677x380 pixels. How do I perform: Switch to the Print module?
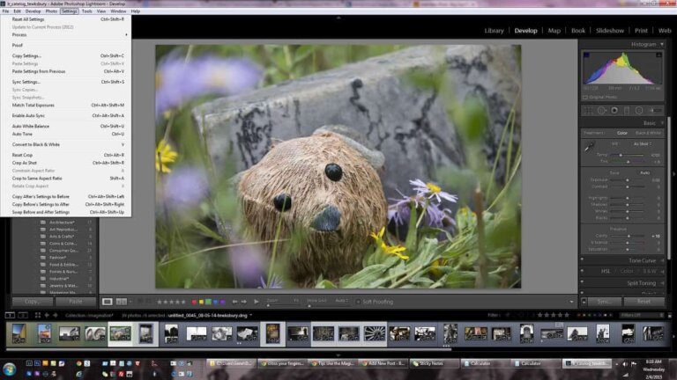(641, 31)
